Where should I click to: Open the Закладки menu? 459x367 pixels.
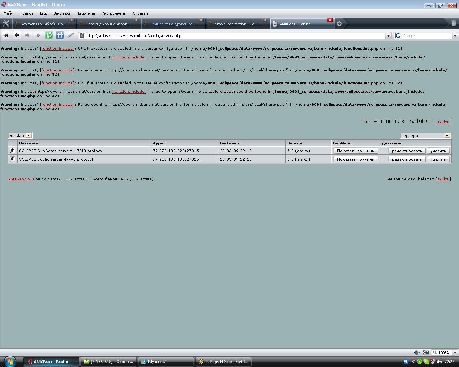click(x=62, y=13)
